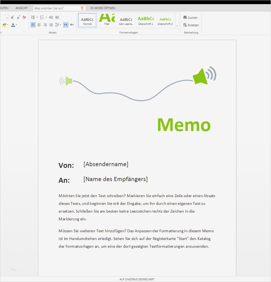This screenshot has height=282, width=271.
Task: Toggle justified text alignment
Action: pos(51,25)
